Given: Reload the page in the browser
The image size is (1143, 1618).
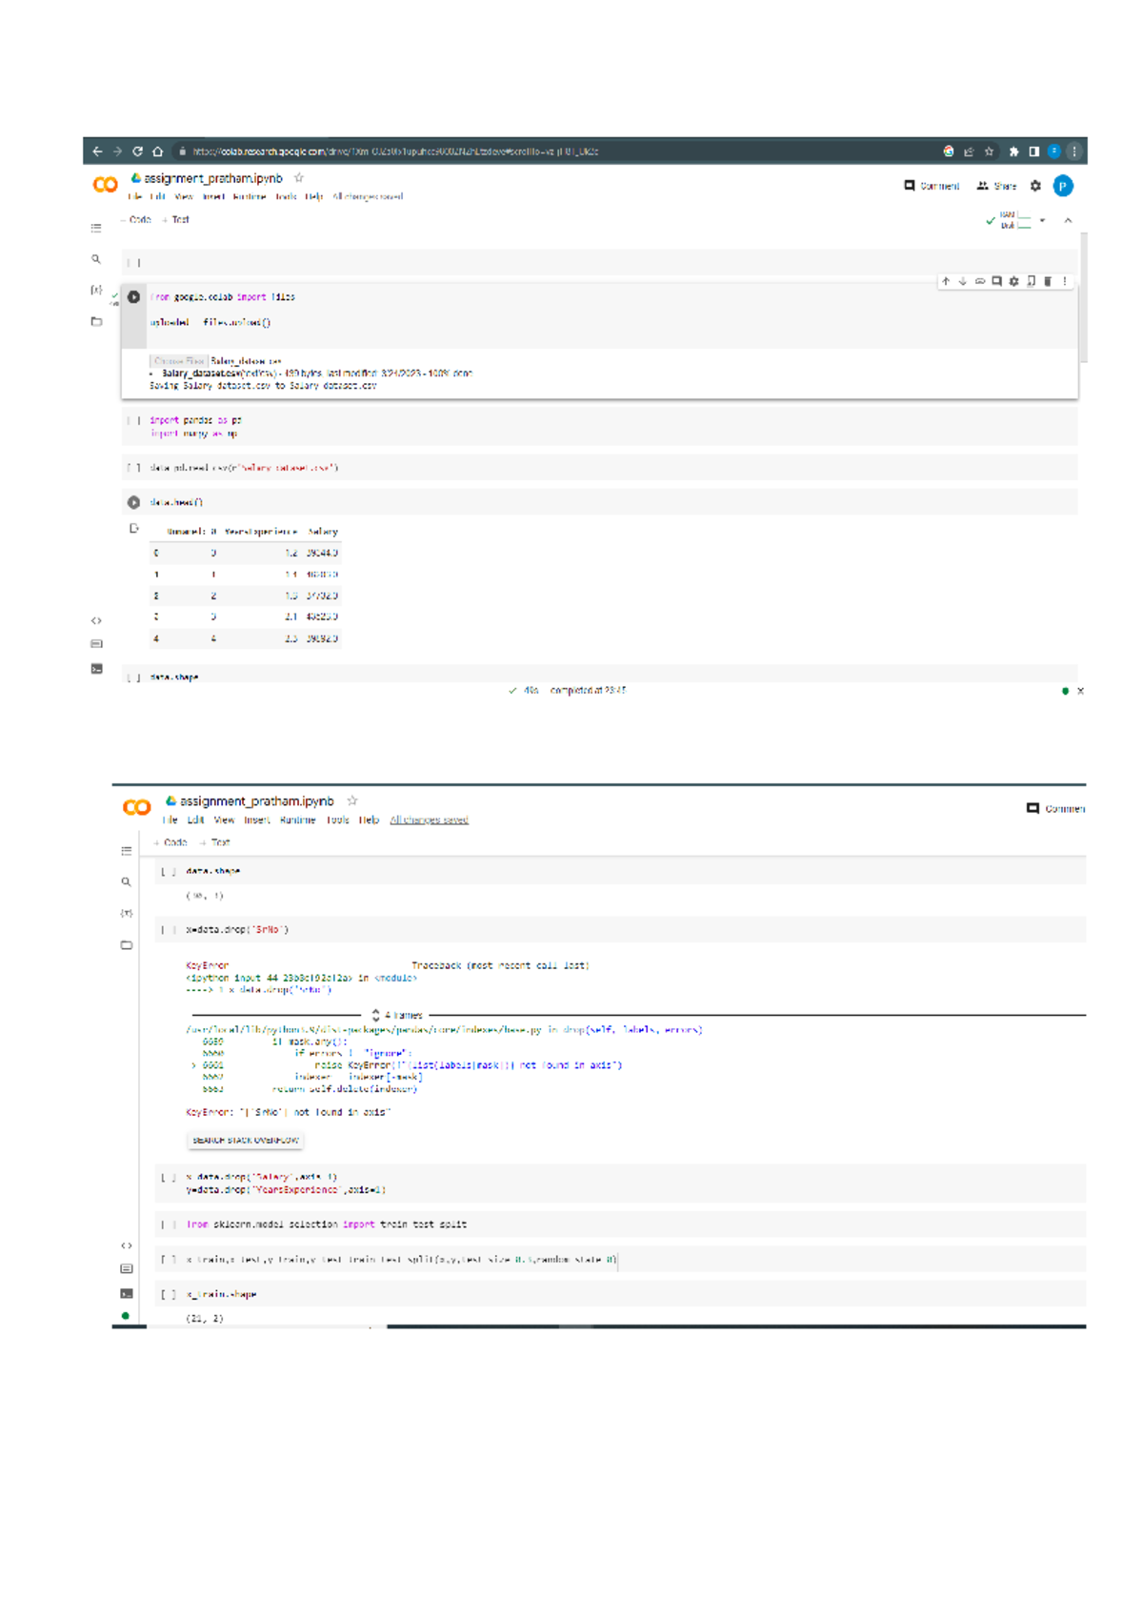Looking at the screenshot, I should point(137,151).
